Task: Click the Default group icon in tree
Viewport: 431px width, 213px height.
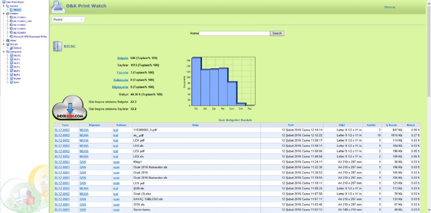Action: [x=11, y=48]
